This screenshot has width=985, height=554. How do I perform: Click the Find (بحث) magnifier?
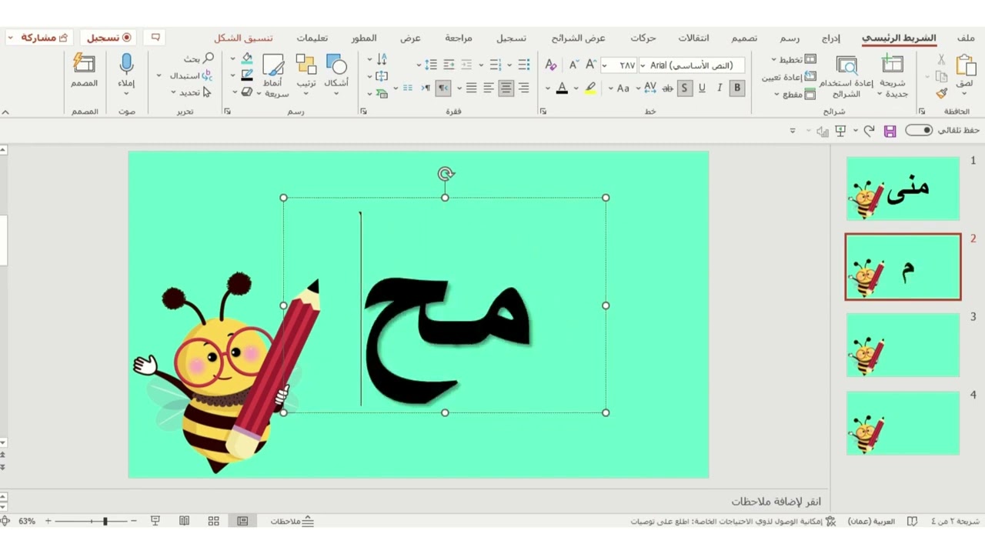click(209, 58)
